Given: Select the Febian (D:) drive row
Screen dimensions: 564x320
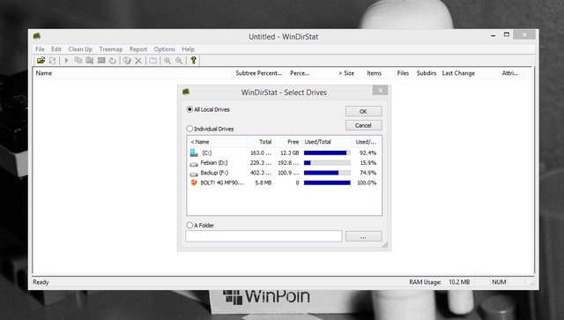Looking at the screenshot, I should [x=283, y=163].
